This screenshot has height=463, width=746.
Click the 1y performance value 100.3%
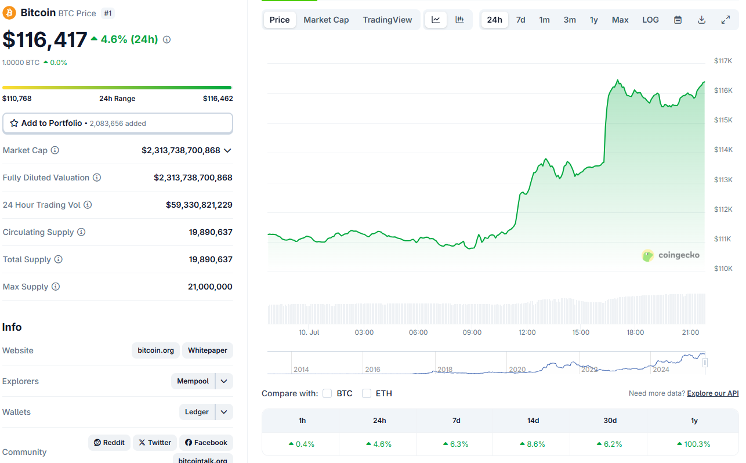(x=694, y=444)
